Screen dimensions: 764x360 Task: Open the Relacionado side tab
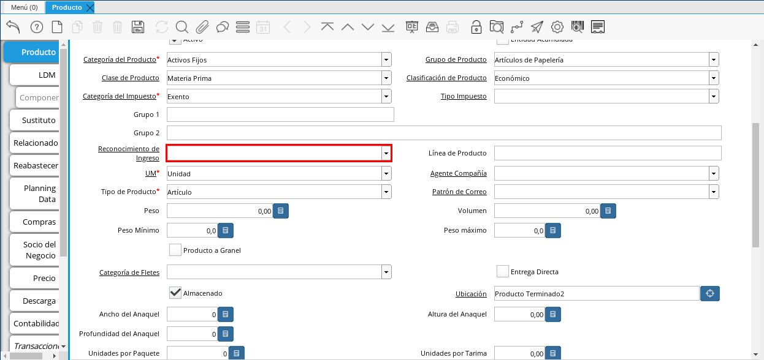point(36,143)
